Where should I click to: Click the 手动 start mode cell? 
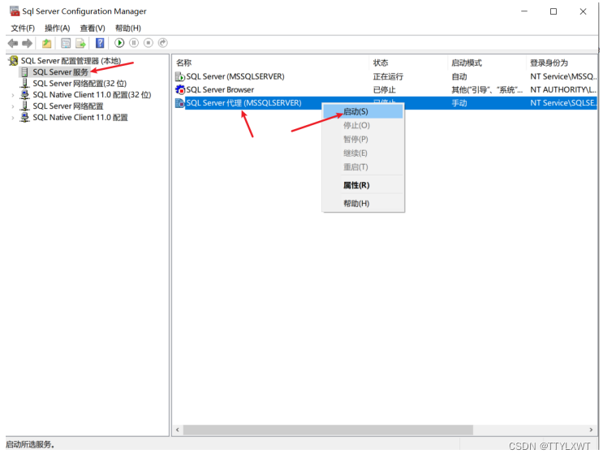coord(459,103)
